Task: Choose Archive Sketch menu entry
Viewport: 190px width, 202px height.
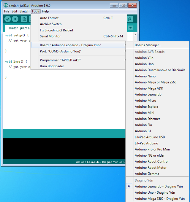Action: point(78,24)
